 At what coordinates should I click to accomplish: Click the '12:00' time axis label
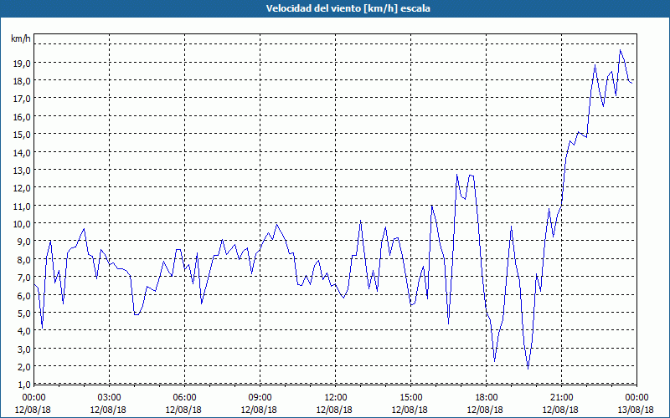coord(335,398)
